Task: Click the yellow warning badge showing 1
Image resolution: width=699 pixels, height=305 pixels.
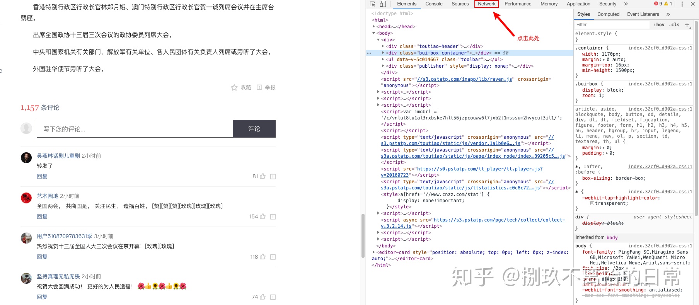Action: [x=668, y=4]
